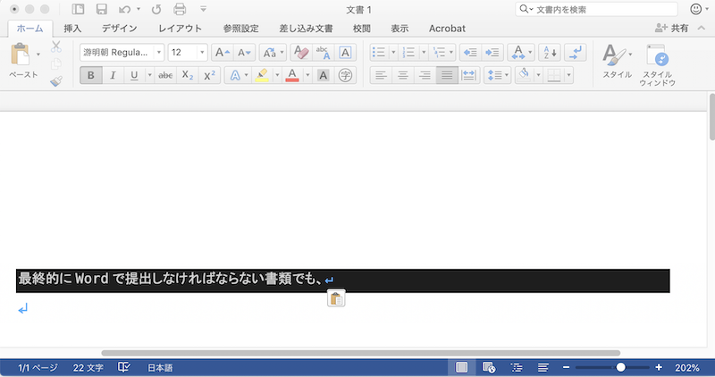Click the distributed alignment icon
The image size is (715, 377).
(x=468, y=75)
